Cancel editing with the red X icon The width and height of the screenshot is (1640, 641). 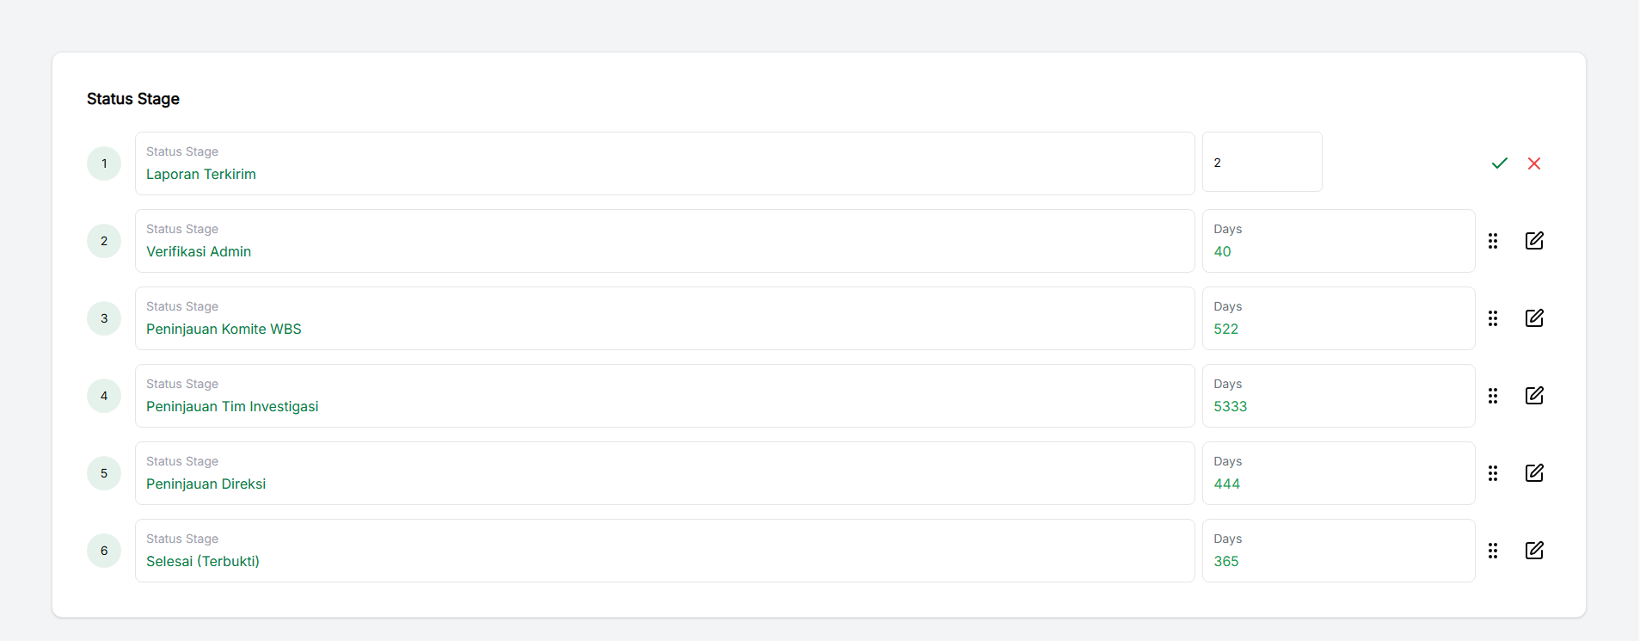point(1534,163)
